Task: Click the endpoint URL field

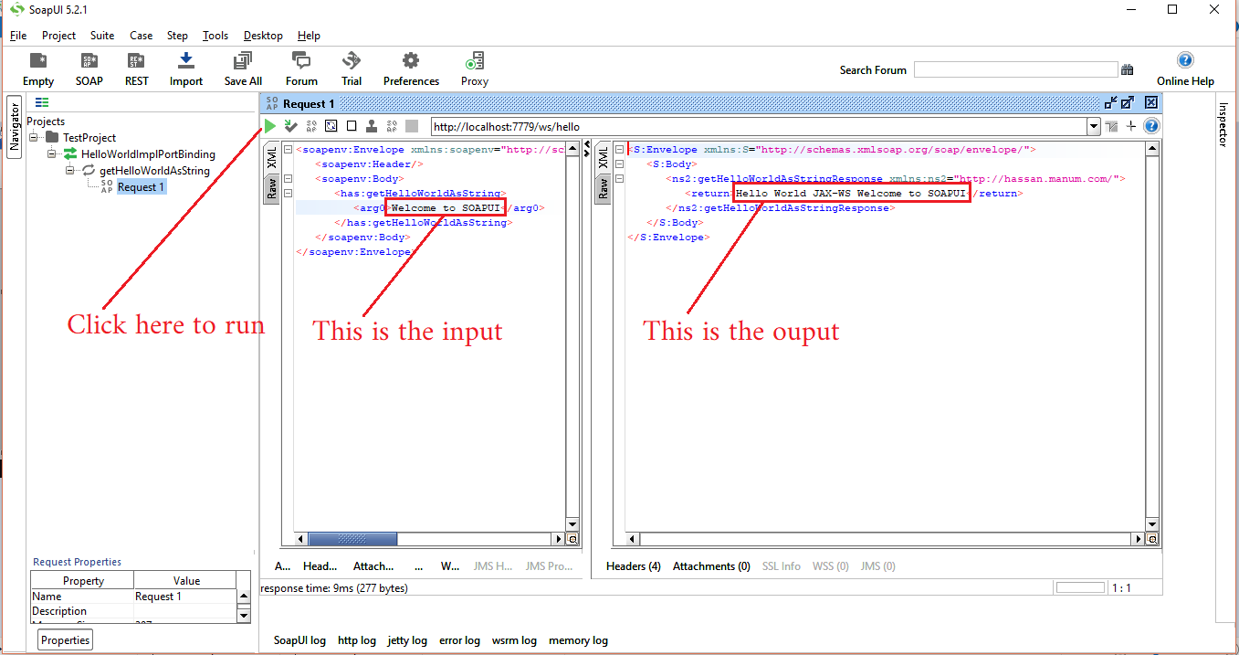Action: 758,127
